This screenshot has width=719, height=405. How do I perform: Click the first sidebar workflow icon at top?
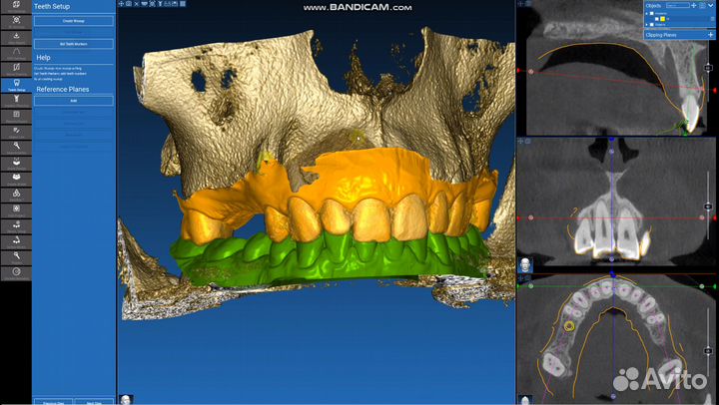point(15,5)
